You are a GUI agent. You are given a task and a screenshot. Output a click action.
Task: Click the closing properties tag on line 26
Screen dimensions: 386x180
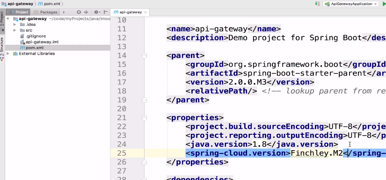click(197, 162)
